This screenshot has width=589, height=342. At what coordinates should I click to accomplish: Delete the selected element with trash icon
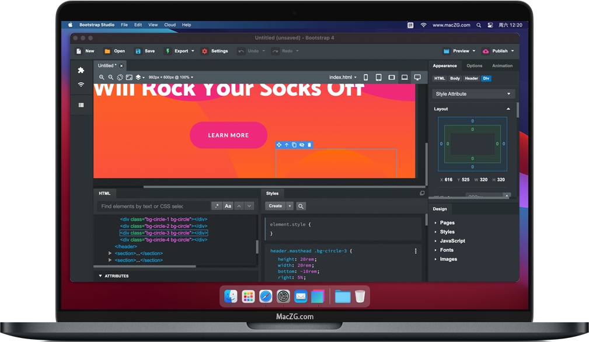(309, 145)
